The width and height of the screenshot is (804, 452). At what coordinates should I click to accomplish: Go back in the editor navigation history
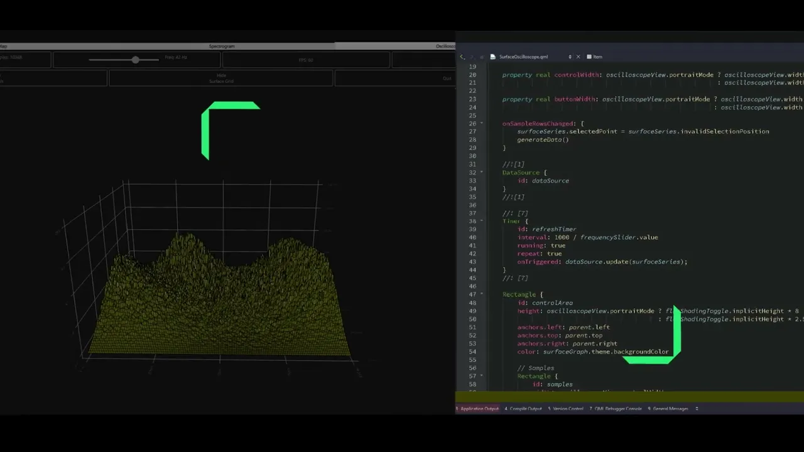463,56
